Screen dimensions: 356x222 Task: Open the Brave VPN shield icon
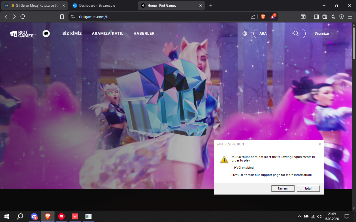pos(342,17)
